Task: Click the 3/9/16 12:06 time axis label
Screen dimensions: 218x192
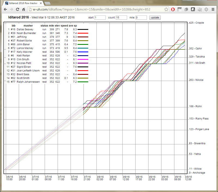Action: [188, 178]
